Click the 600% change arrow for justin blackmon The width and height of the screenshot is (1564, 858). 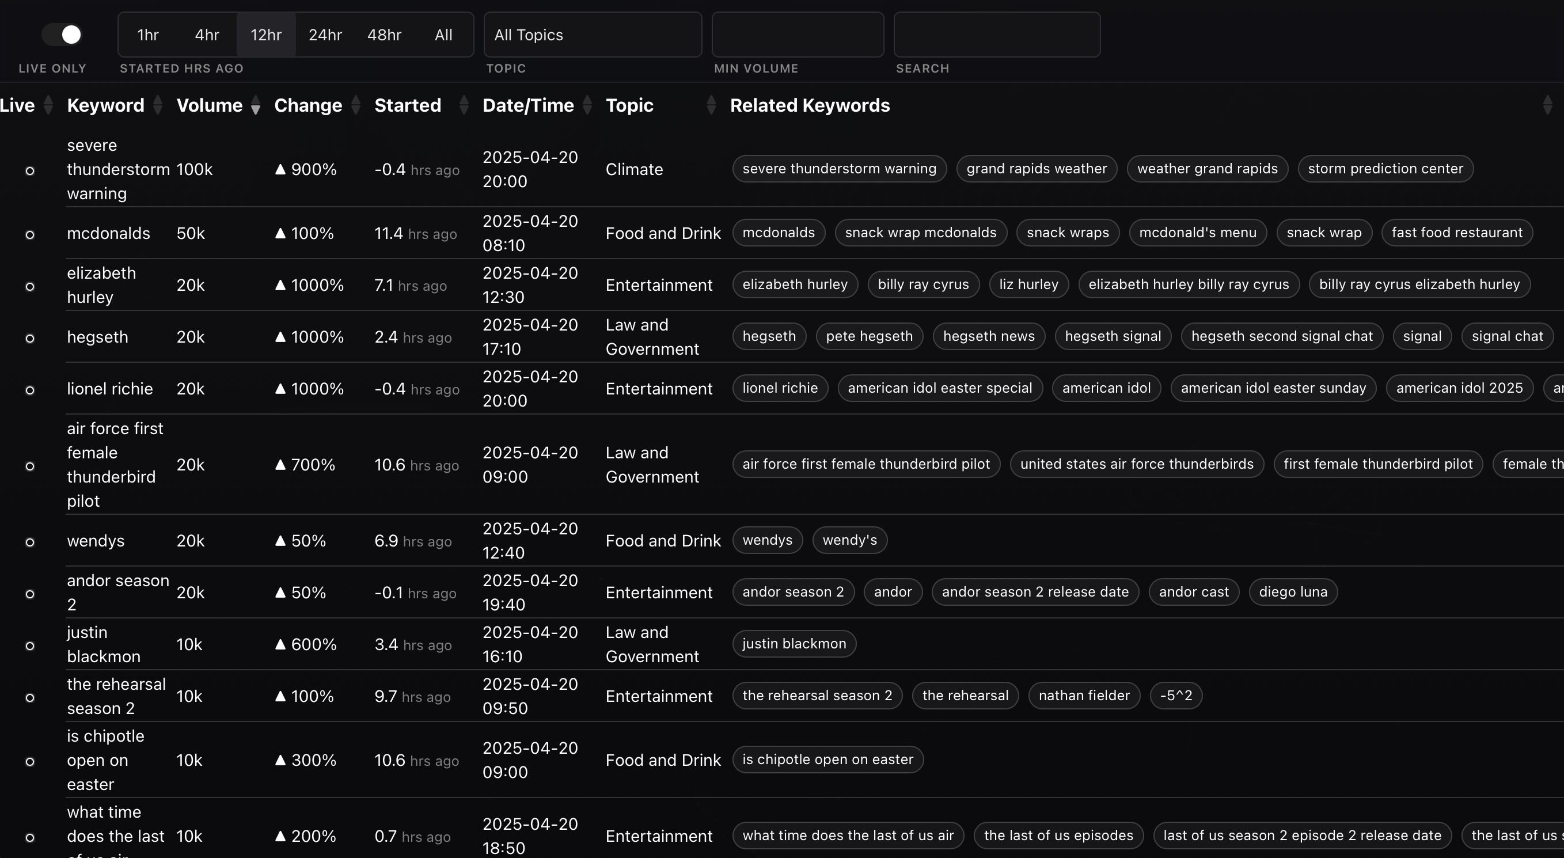click(x=280, y=644)
